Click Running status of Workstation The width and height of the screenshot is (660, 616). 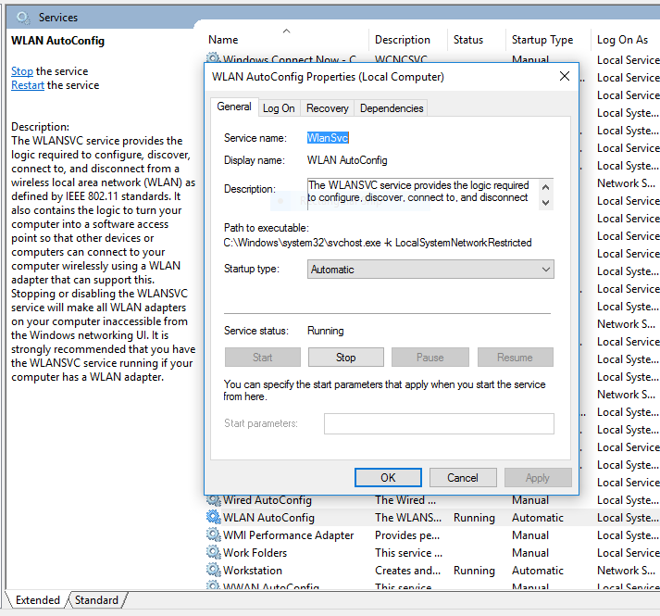click(474, 570)
